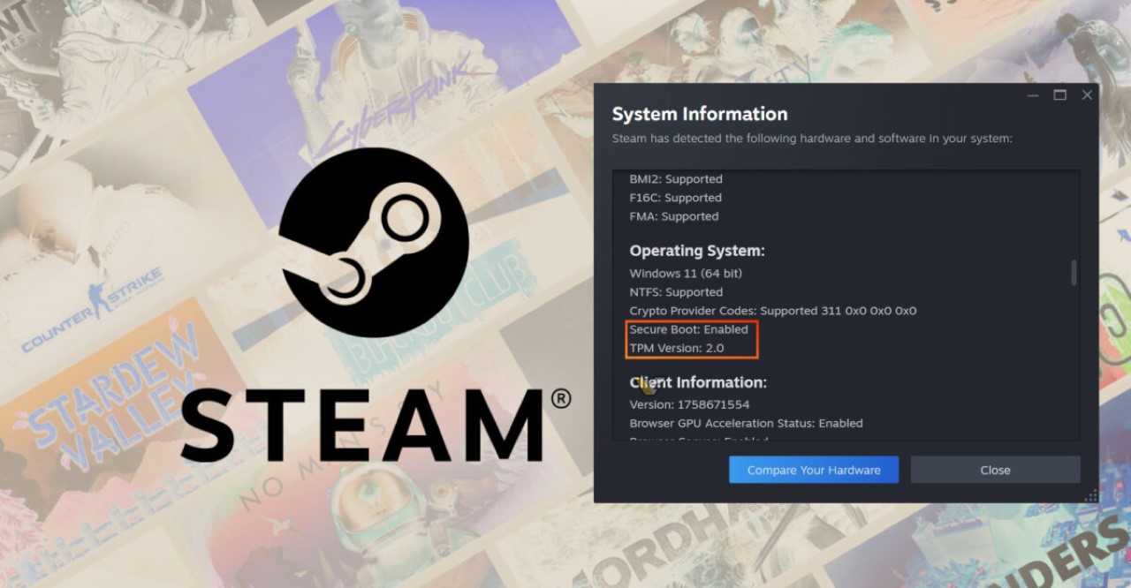Click the System Information title text
This screenshot has width=1131, height=588.
[x=699, y=114]
